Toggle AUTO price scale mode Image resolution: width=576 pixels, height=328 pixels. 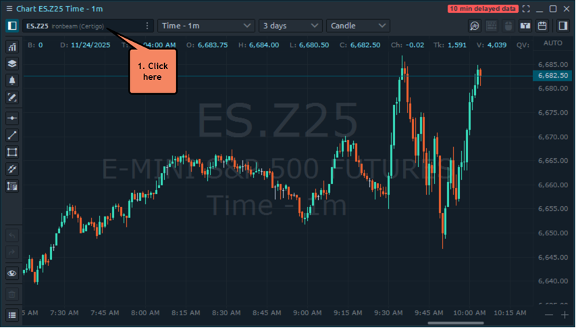tap(552, 43)
